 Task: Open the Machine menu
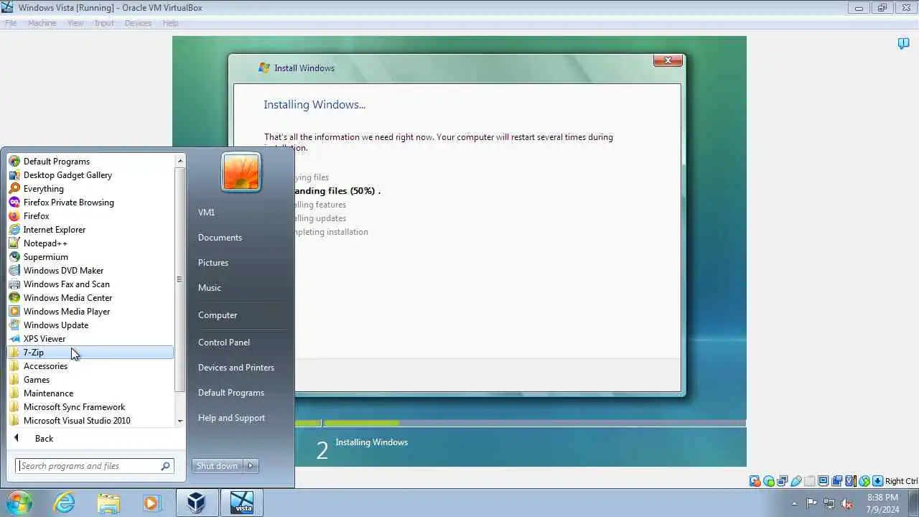pos(42,23)
